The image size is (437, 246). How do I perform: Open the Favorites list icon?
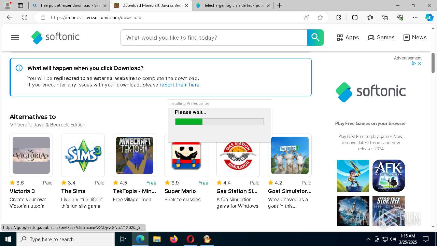pyautogui.click(x=370, y=17)
